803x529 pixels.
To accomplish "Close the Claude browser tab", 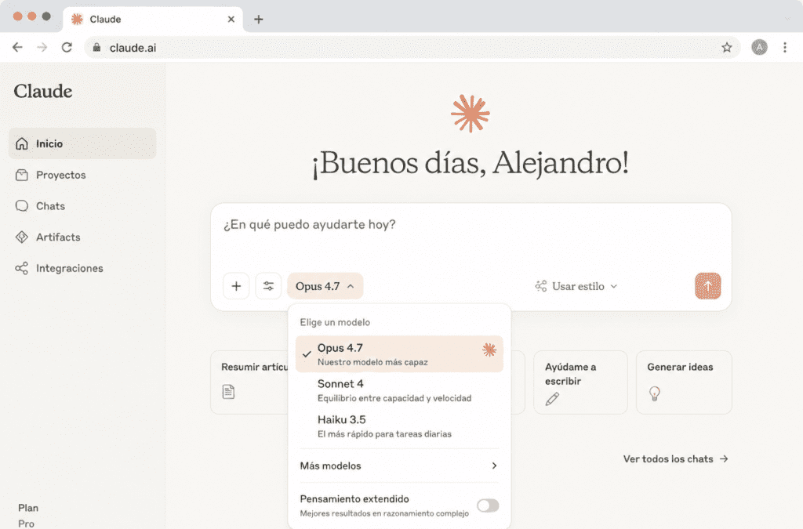I will click(231, 20).
